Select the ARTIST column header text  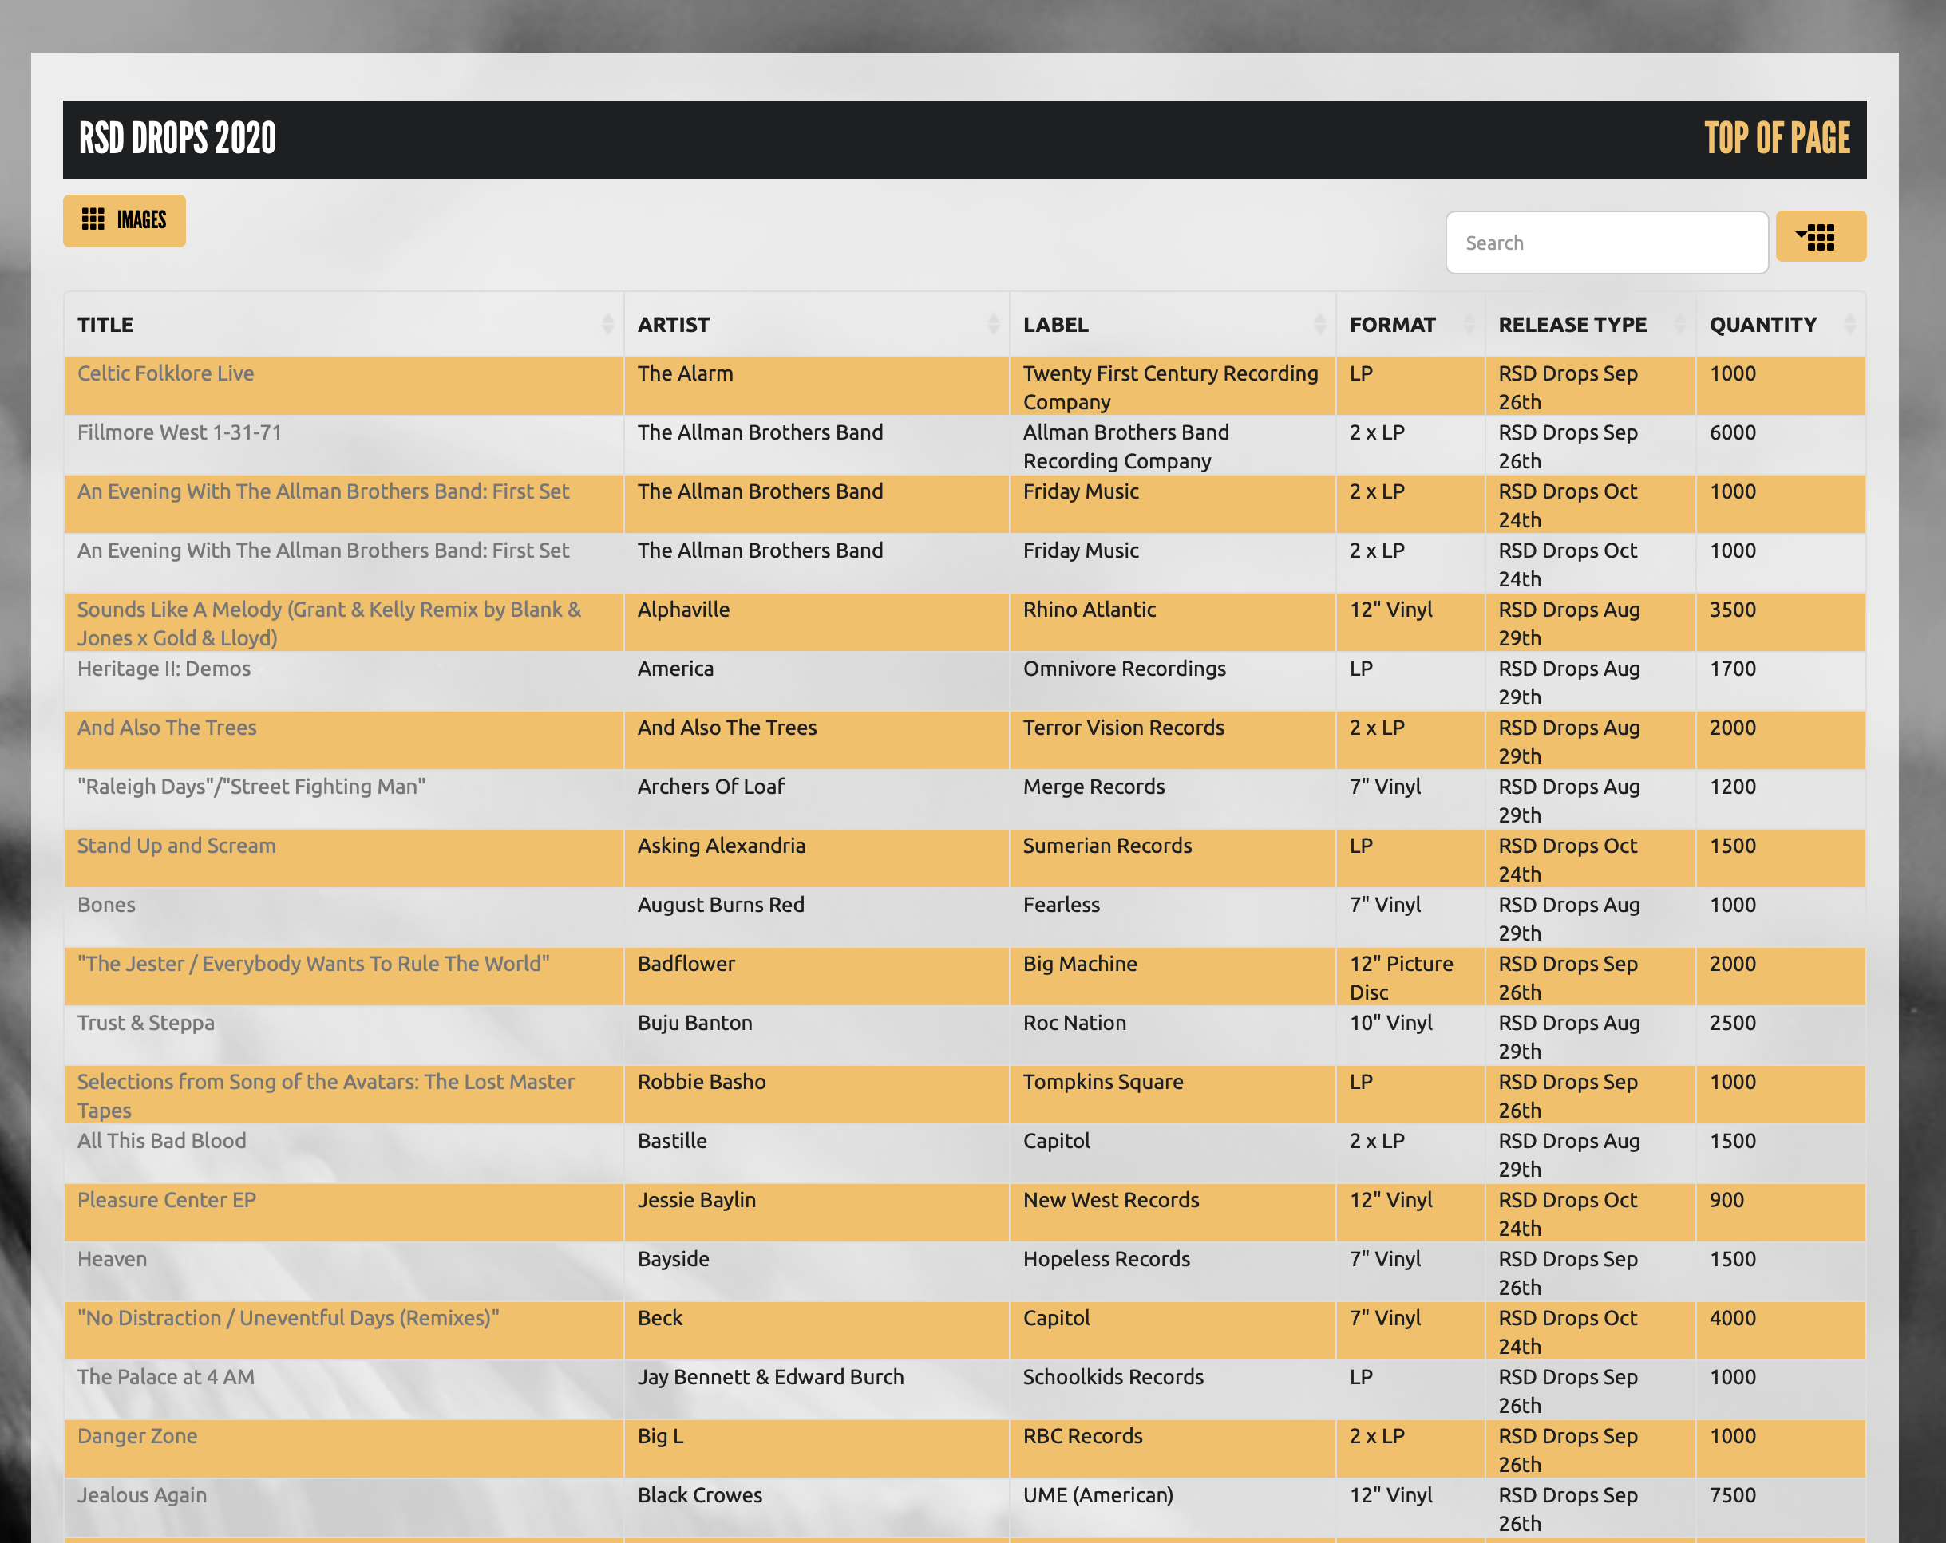(674, 325)
